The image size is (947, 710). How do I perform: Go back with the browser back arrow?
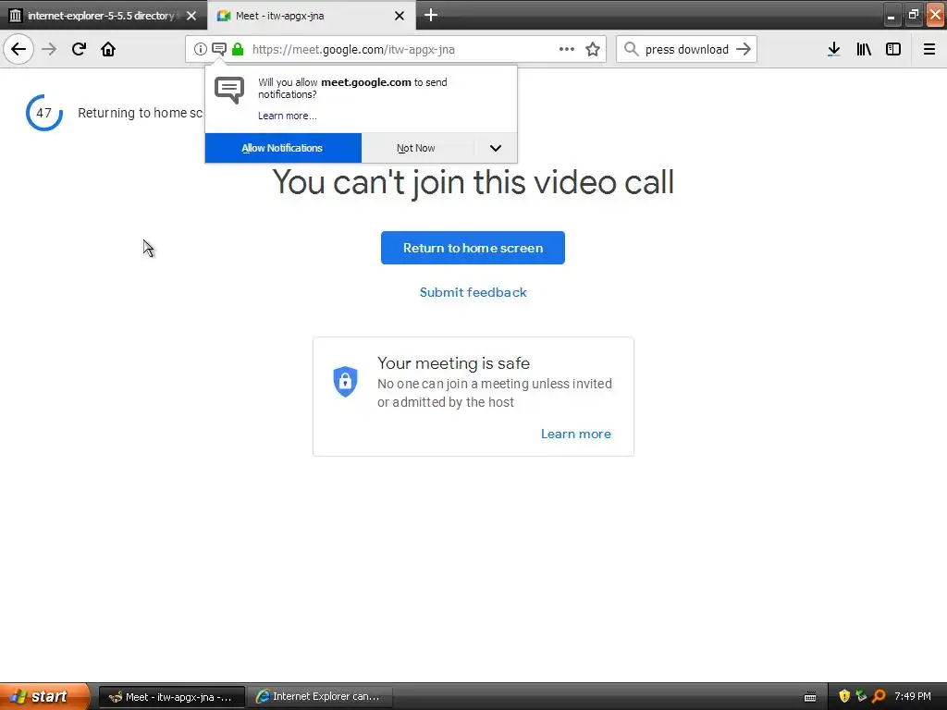18,49
